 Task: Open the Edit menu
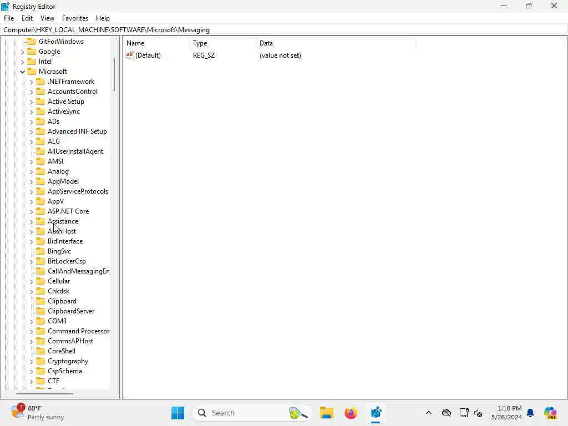(x=27, y=18)
